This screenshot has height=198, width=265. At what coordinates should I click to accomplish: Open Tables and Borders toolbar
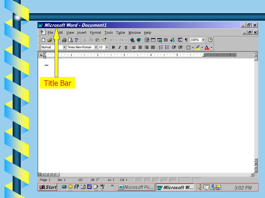147,40
